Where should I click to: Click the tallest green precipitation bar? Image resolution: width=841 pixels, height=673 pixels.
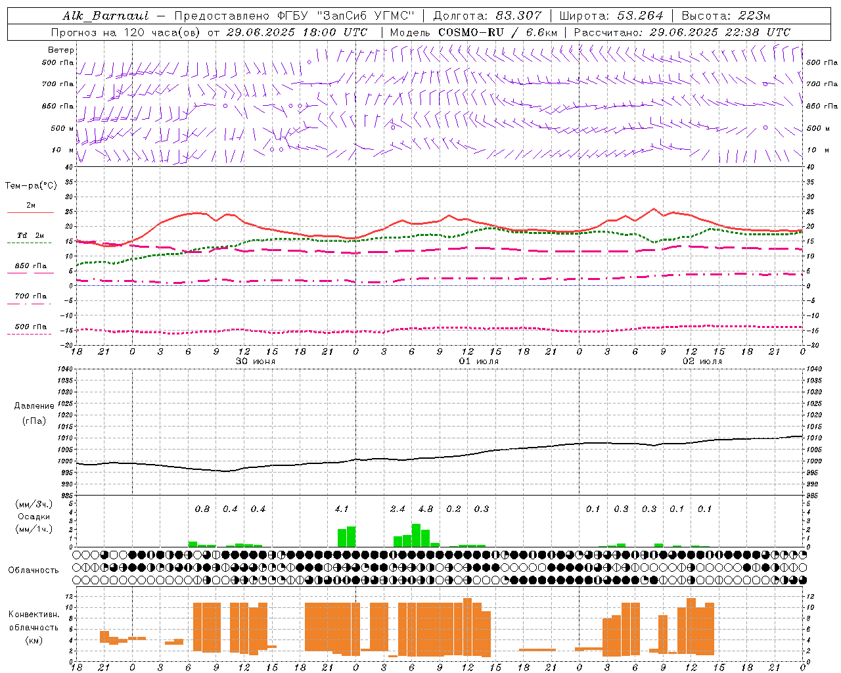point(416,536)
